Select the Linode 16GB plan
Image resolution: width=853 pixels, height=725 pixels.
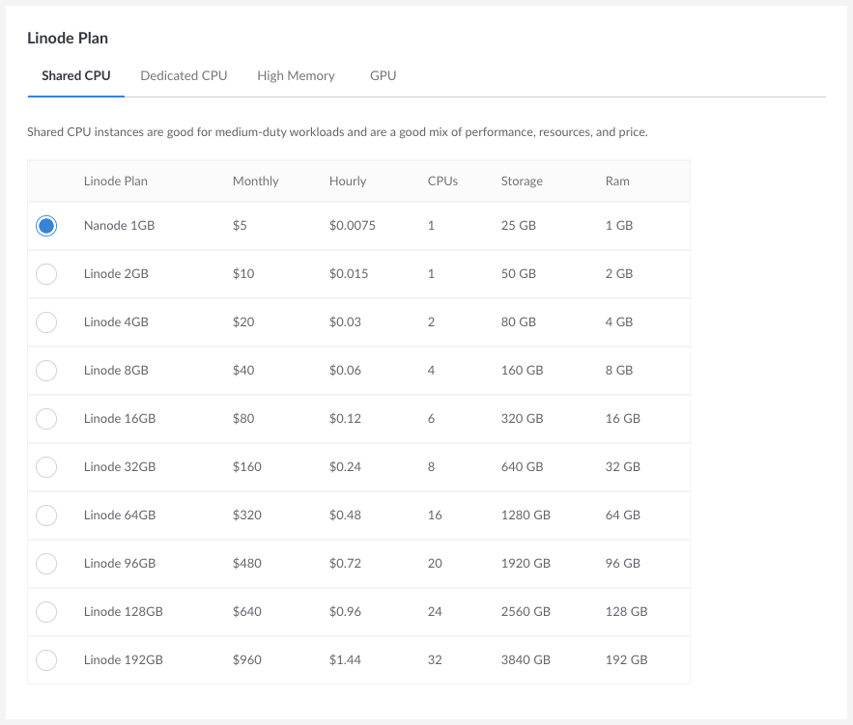coord(45,418)
